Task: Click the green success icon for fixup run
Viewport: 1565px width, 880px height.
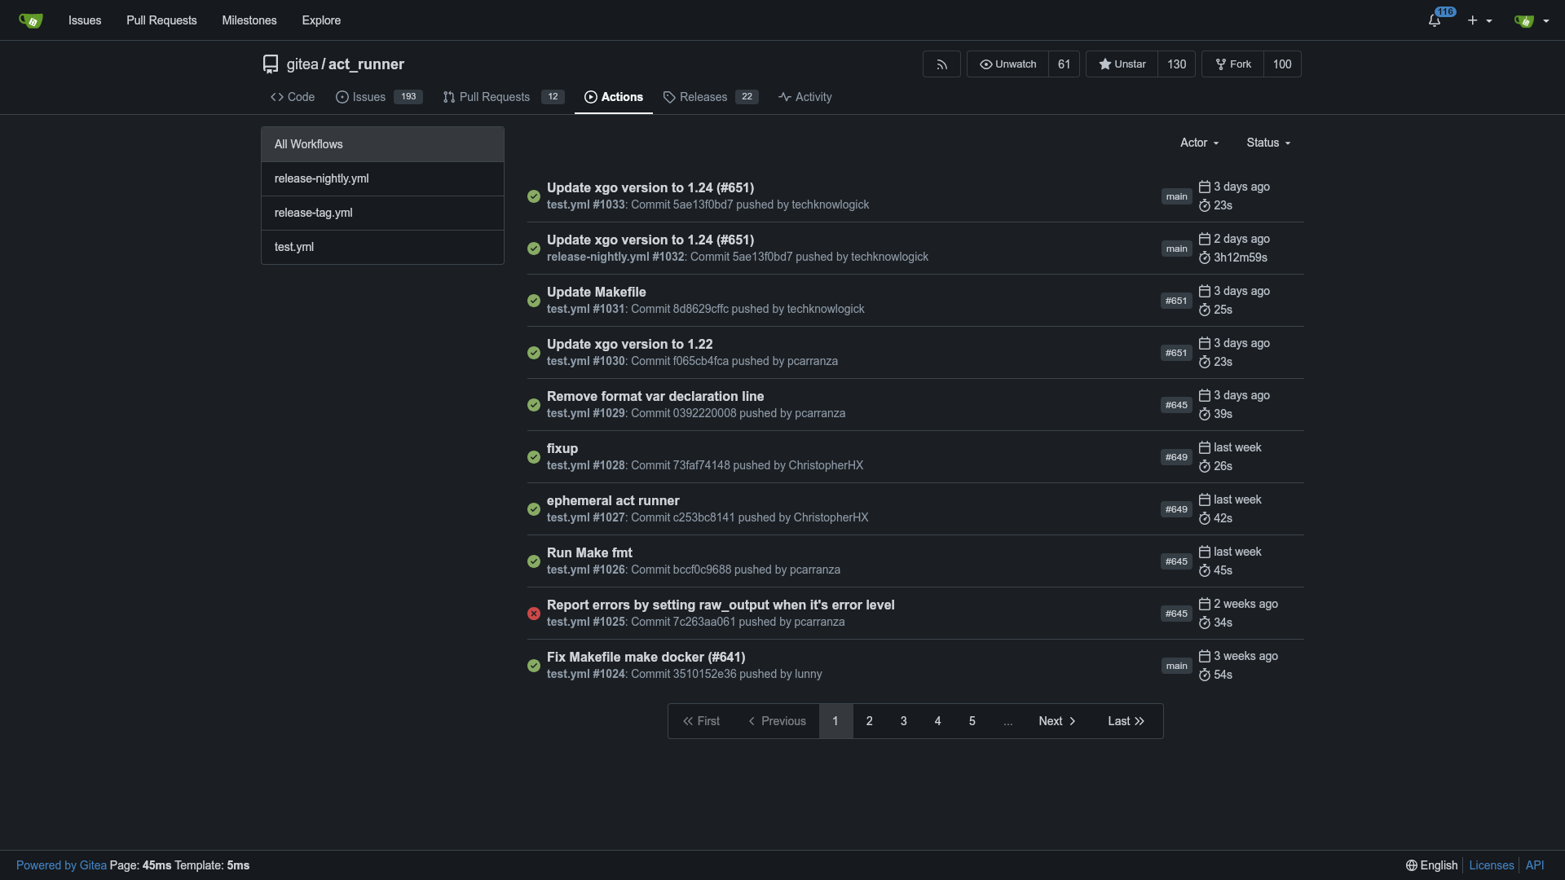Action: point(534,457)
